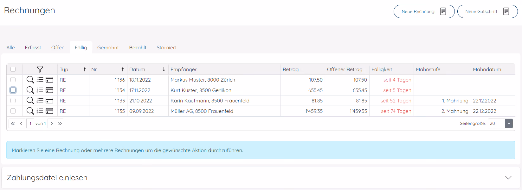Jump to last page of invoices

pos(60,124)
